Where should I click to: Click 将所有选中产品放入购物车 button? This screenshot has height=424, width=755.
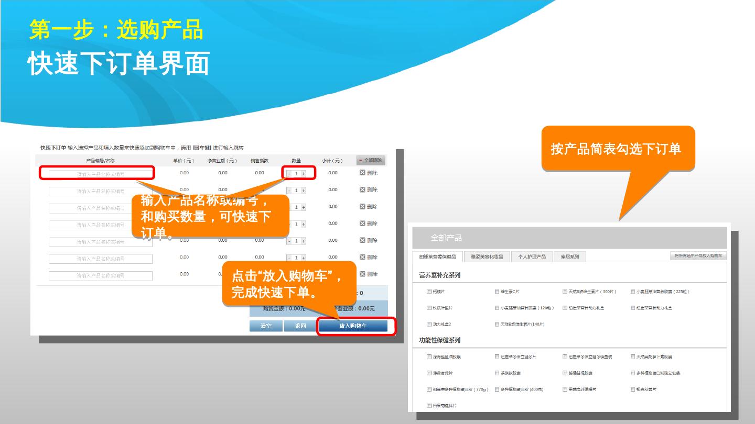(x=698, y=255)
